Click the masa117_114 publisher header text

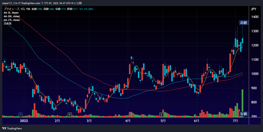(10, 3)
